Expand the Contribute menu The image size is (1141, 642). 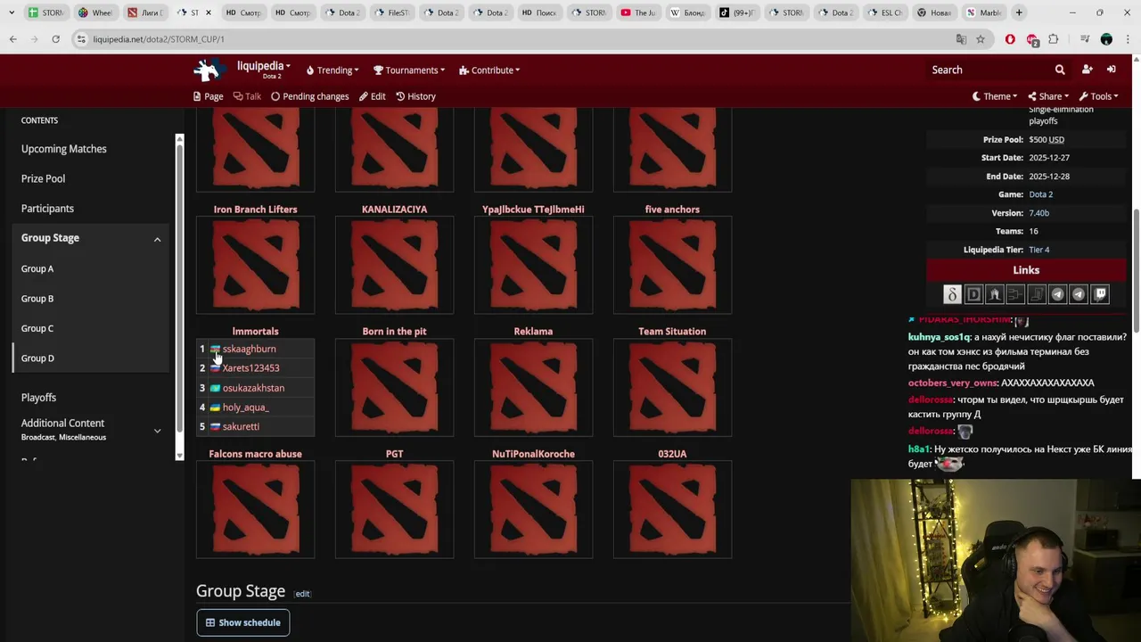tap(489, 70)
